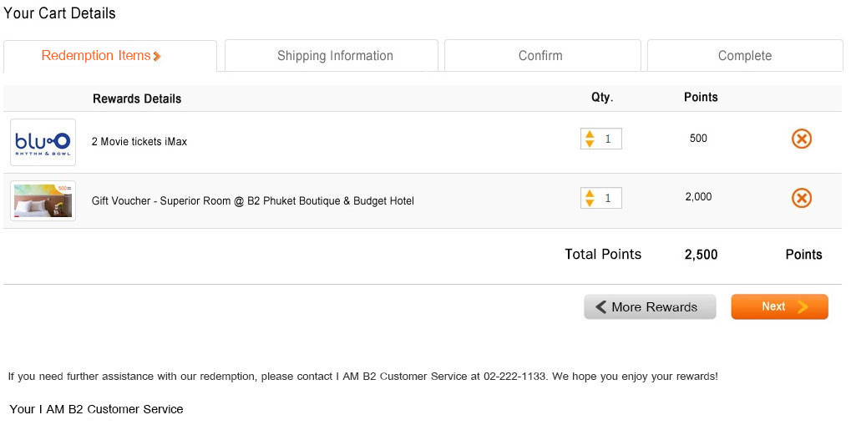Increase quantity of Movie tickets iMax
Image resolution: width=851 pixels, height=425 pixels.
point(590,134)
